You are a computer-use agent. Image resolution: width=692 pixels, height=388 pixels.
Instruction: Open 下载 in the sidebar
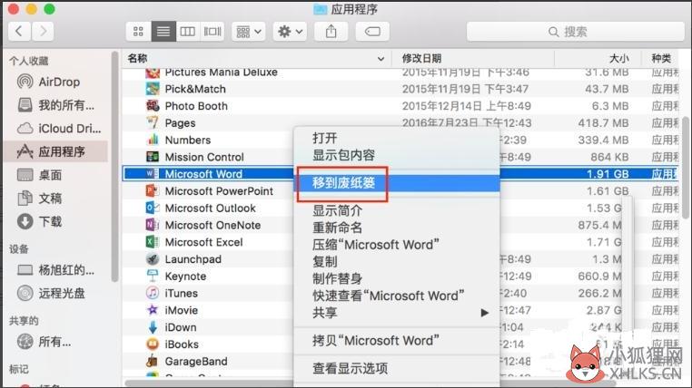point(40,221)
